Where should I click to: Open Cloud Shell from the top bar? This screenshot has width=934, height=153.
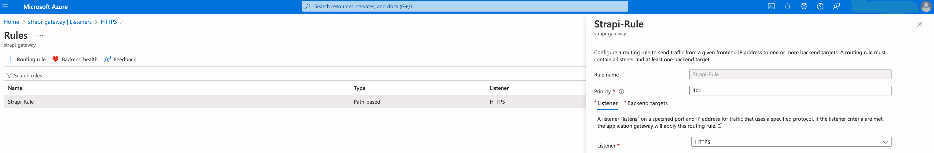coord(771,6)
